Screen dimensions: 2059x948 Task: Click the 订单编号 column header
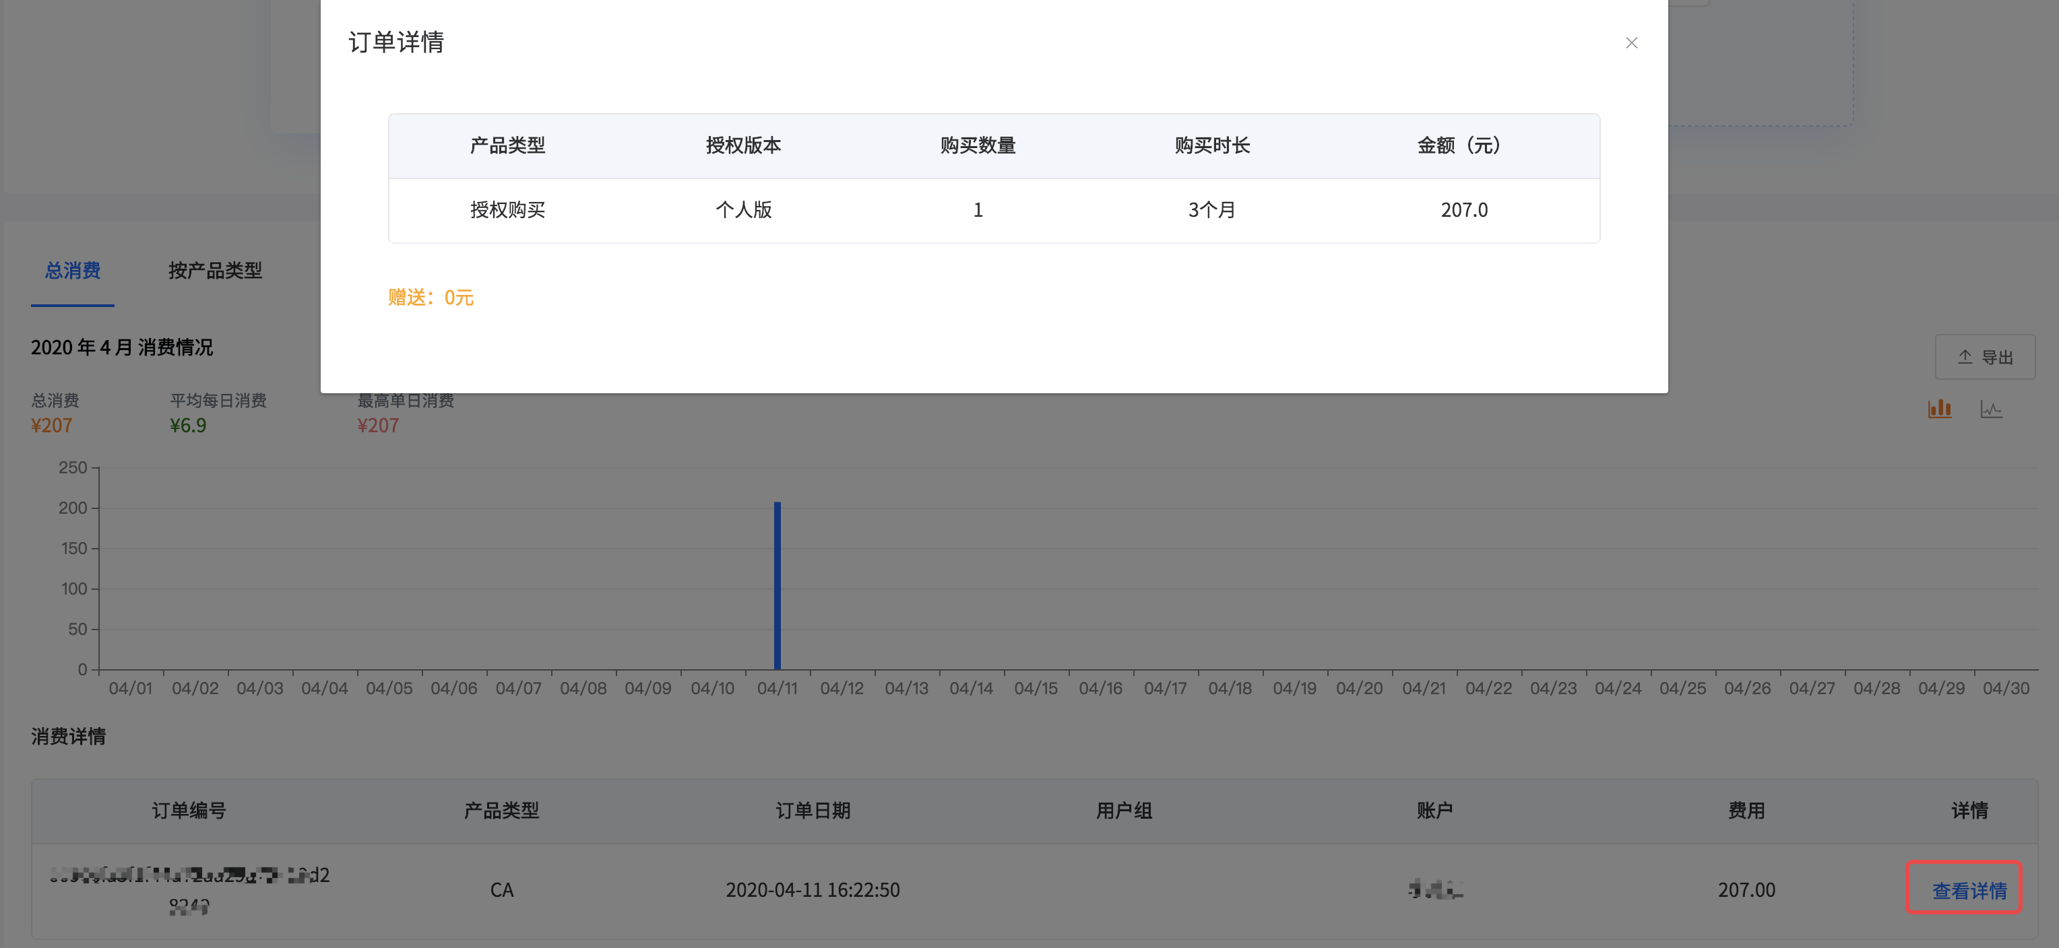(x=189, y=811)
